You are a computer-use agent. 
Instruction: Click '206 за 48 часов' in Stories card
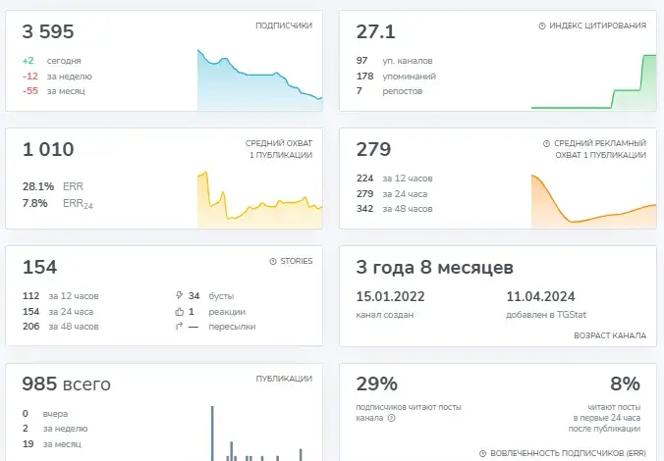(61, 326)
